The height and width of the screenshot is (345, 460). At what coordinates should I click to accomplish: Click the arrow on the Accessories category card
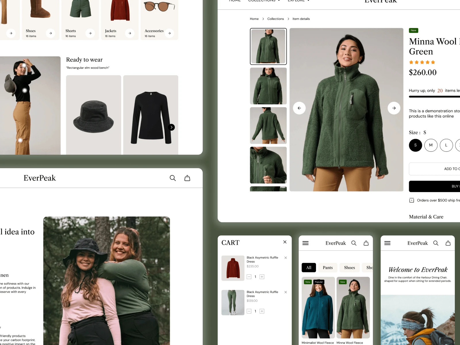pyautogui.click(x=170, y=33)
